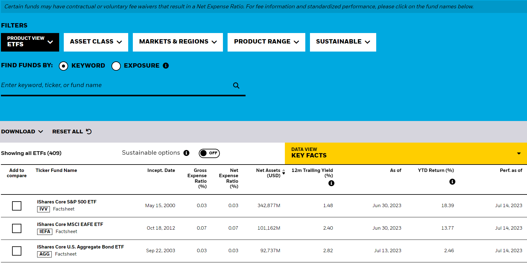Click the IEFA ticker badge
Screen dimensions: 527x263
pyautogui.click(x=45, y=232)
